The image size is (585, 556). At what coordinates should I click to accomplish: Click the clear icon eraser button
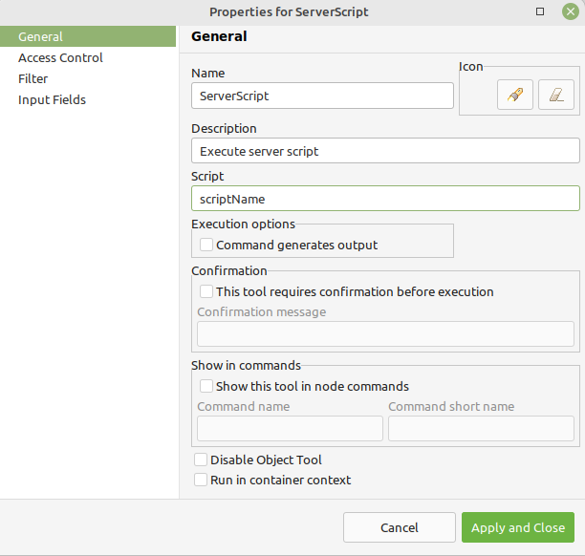(x=555, y=96)
